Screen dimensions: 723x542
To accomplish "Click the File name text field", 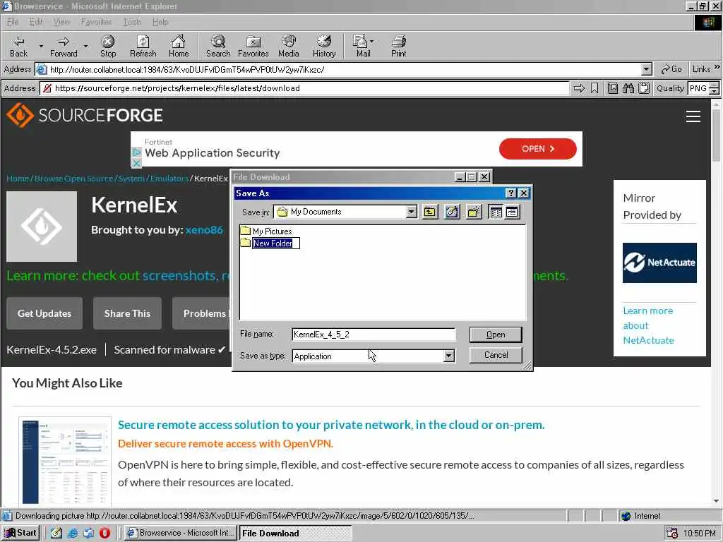I will click(374, 335).
